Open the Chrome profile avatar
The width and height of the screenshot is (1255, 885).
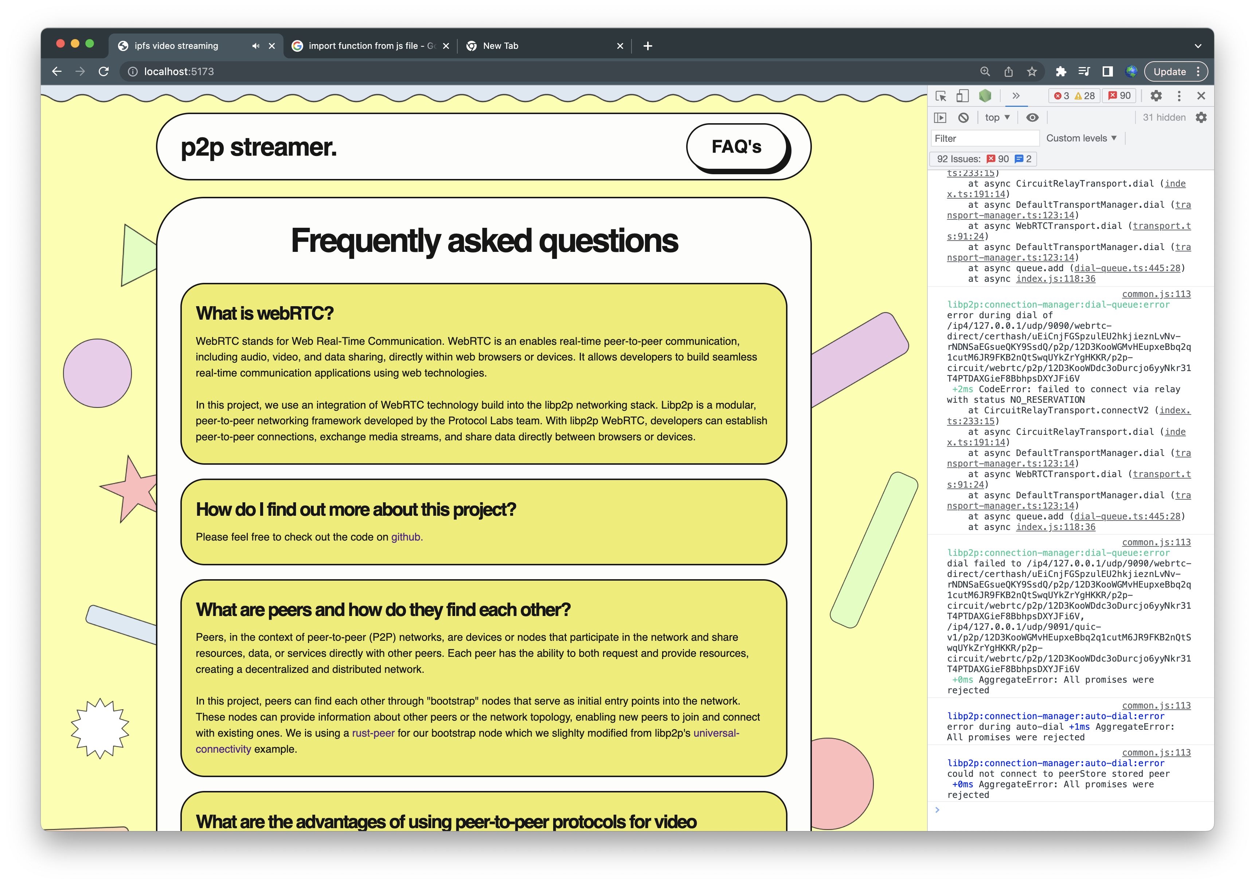point(1131,71)
